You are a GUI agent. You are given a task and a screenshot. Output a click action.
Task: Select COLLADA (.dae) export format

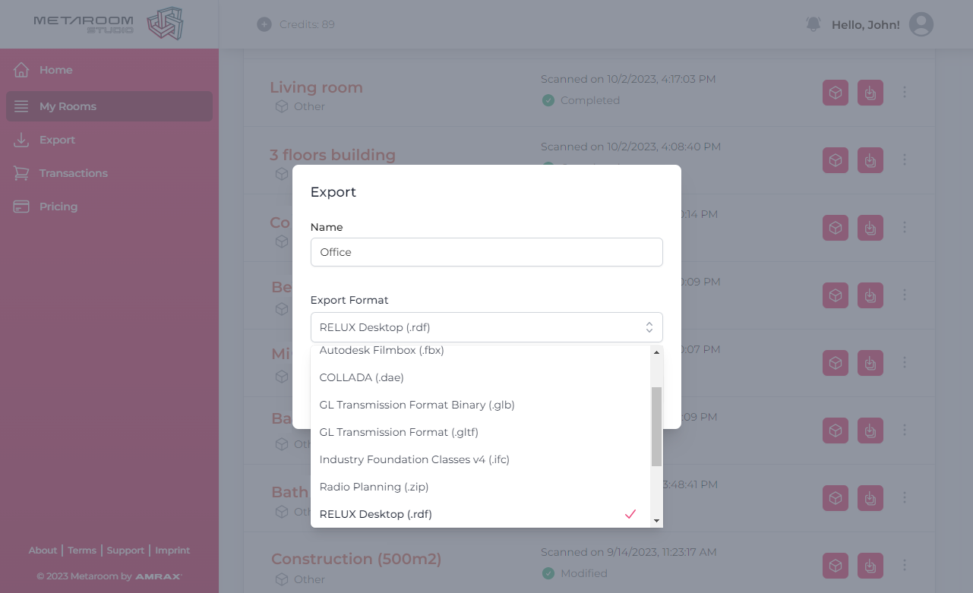362,377
